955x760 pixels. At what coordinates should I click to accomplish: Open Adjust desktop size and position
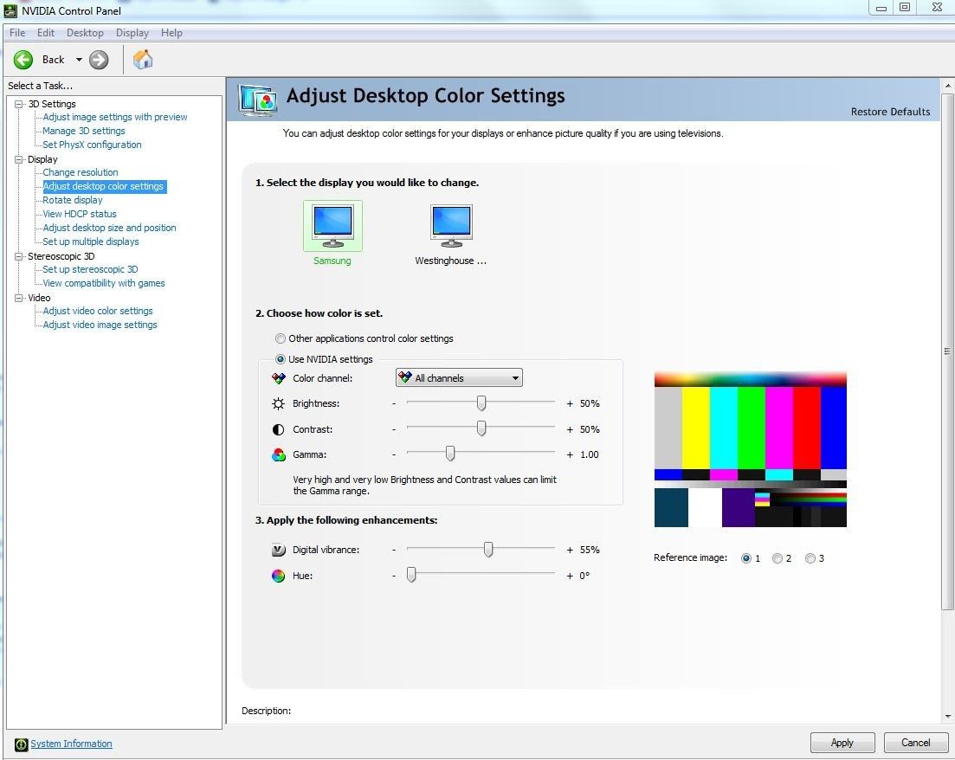(110, 229)
